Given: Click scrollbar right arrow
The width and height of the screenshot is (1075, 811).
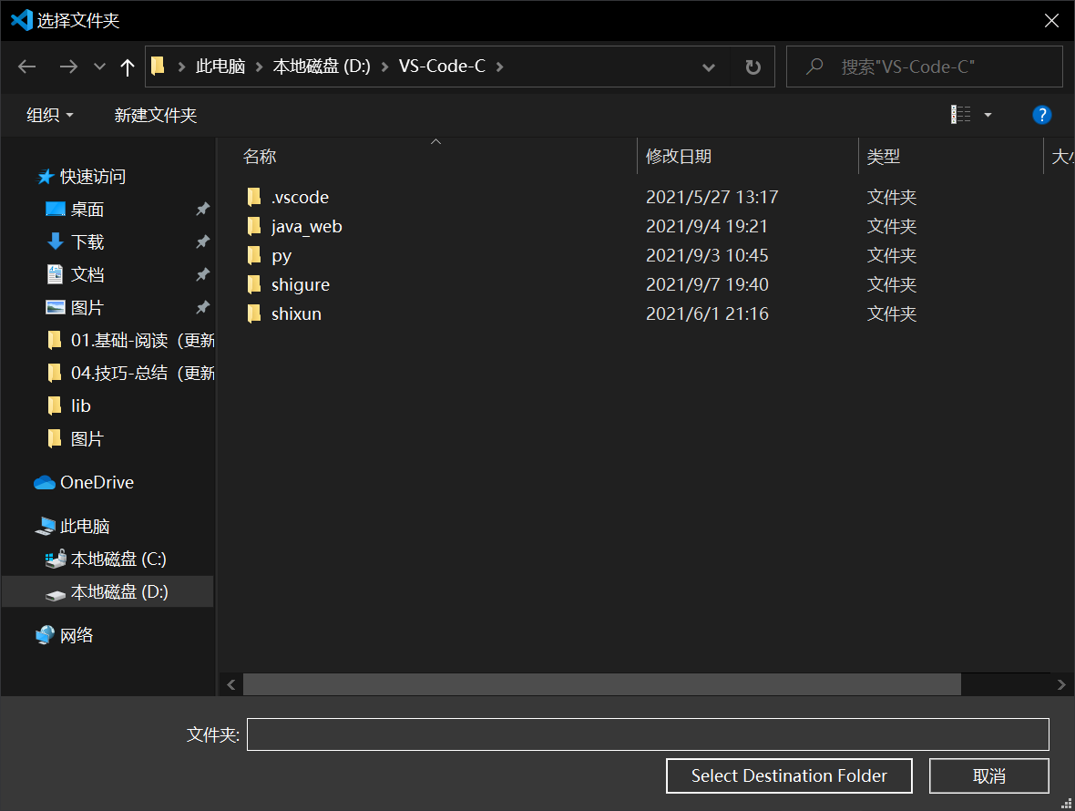Looking at the screenshot, I should click(1061, 684).
